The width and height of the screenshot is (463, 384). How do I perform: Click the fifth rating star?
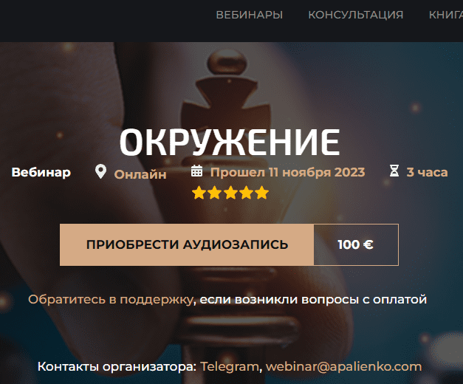pos(261,193)
